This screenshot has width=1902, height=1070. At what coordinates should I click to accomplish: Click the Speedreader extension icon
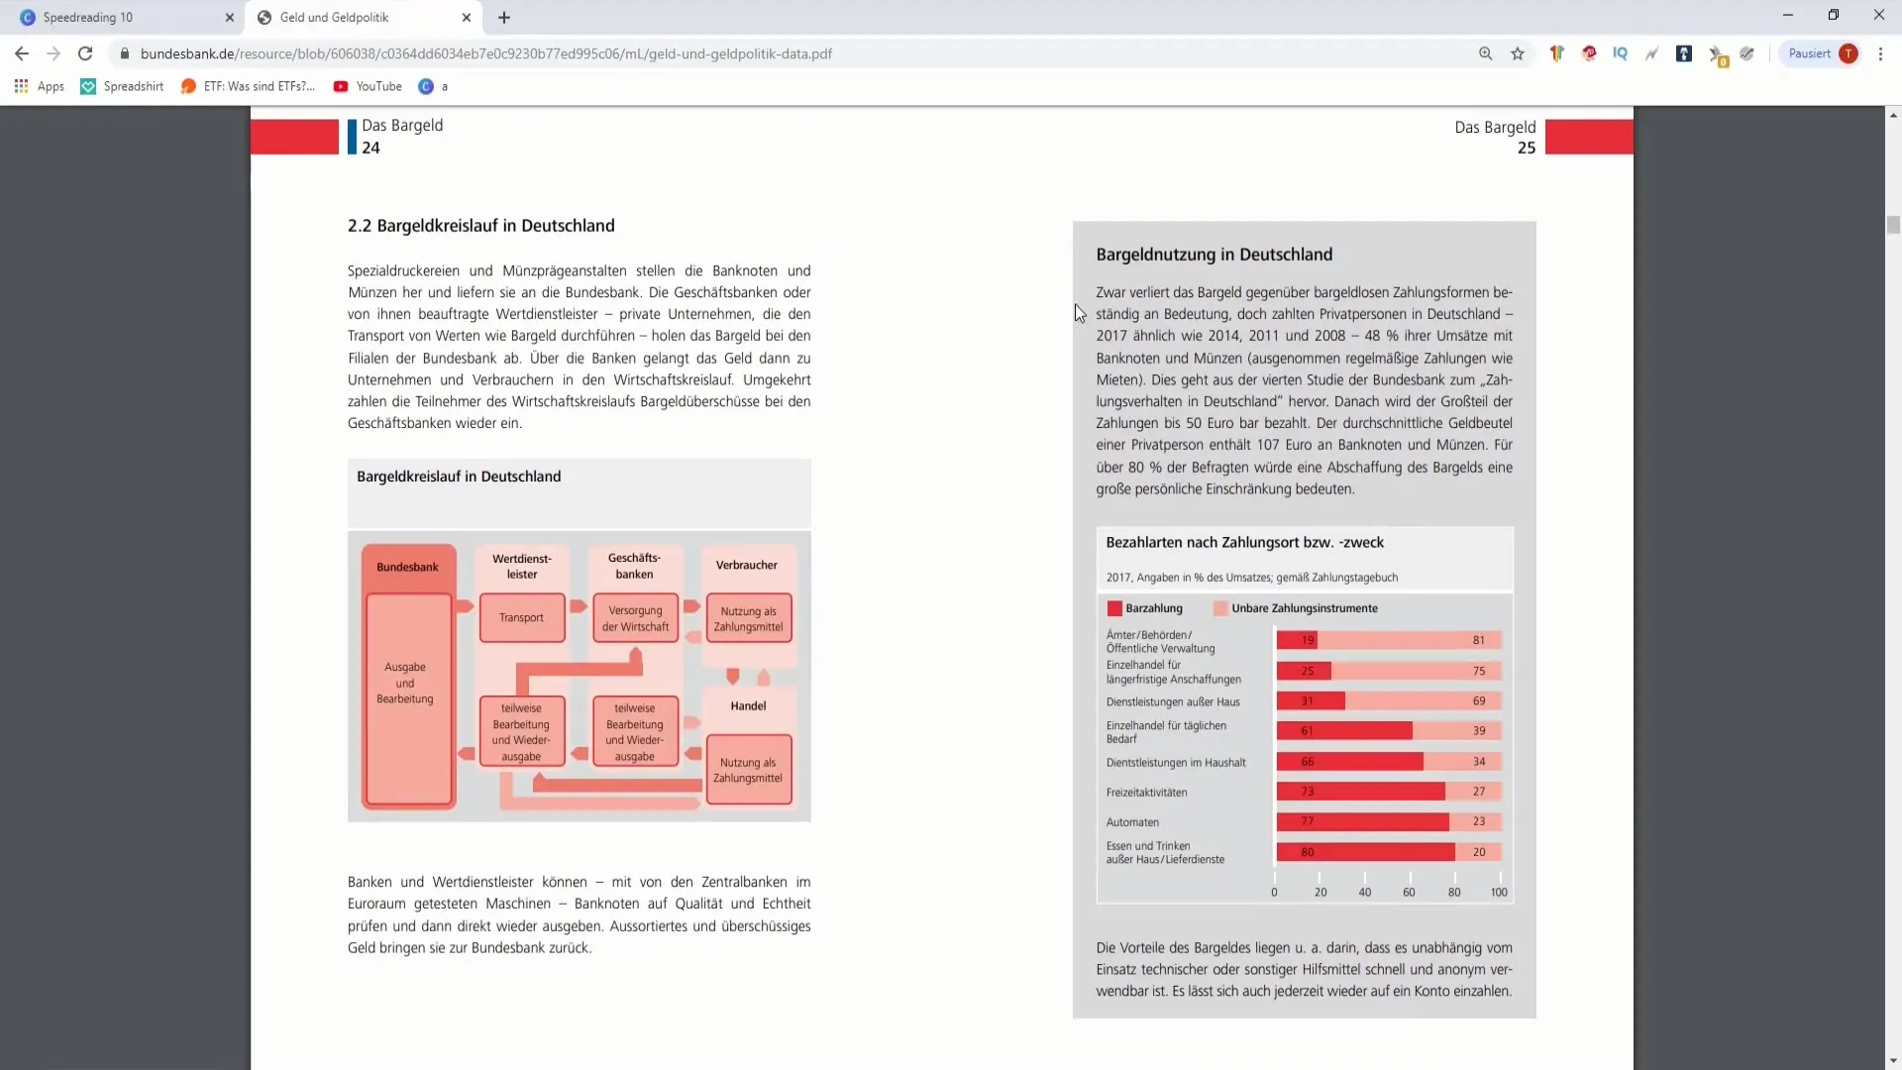1651,54
